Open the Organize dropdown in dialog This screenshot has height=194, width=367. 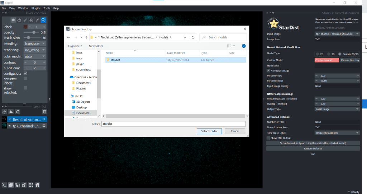[x=75, y=46]
